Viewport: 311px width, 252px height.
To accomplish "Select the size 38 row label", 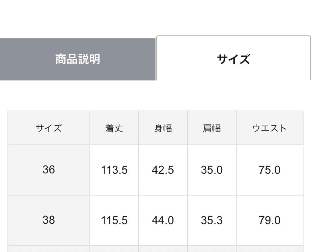I will click(x=49, y=220).
